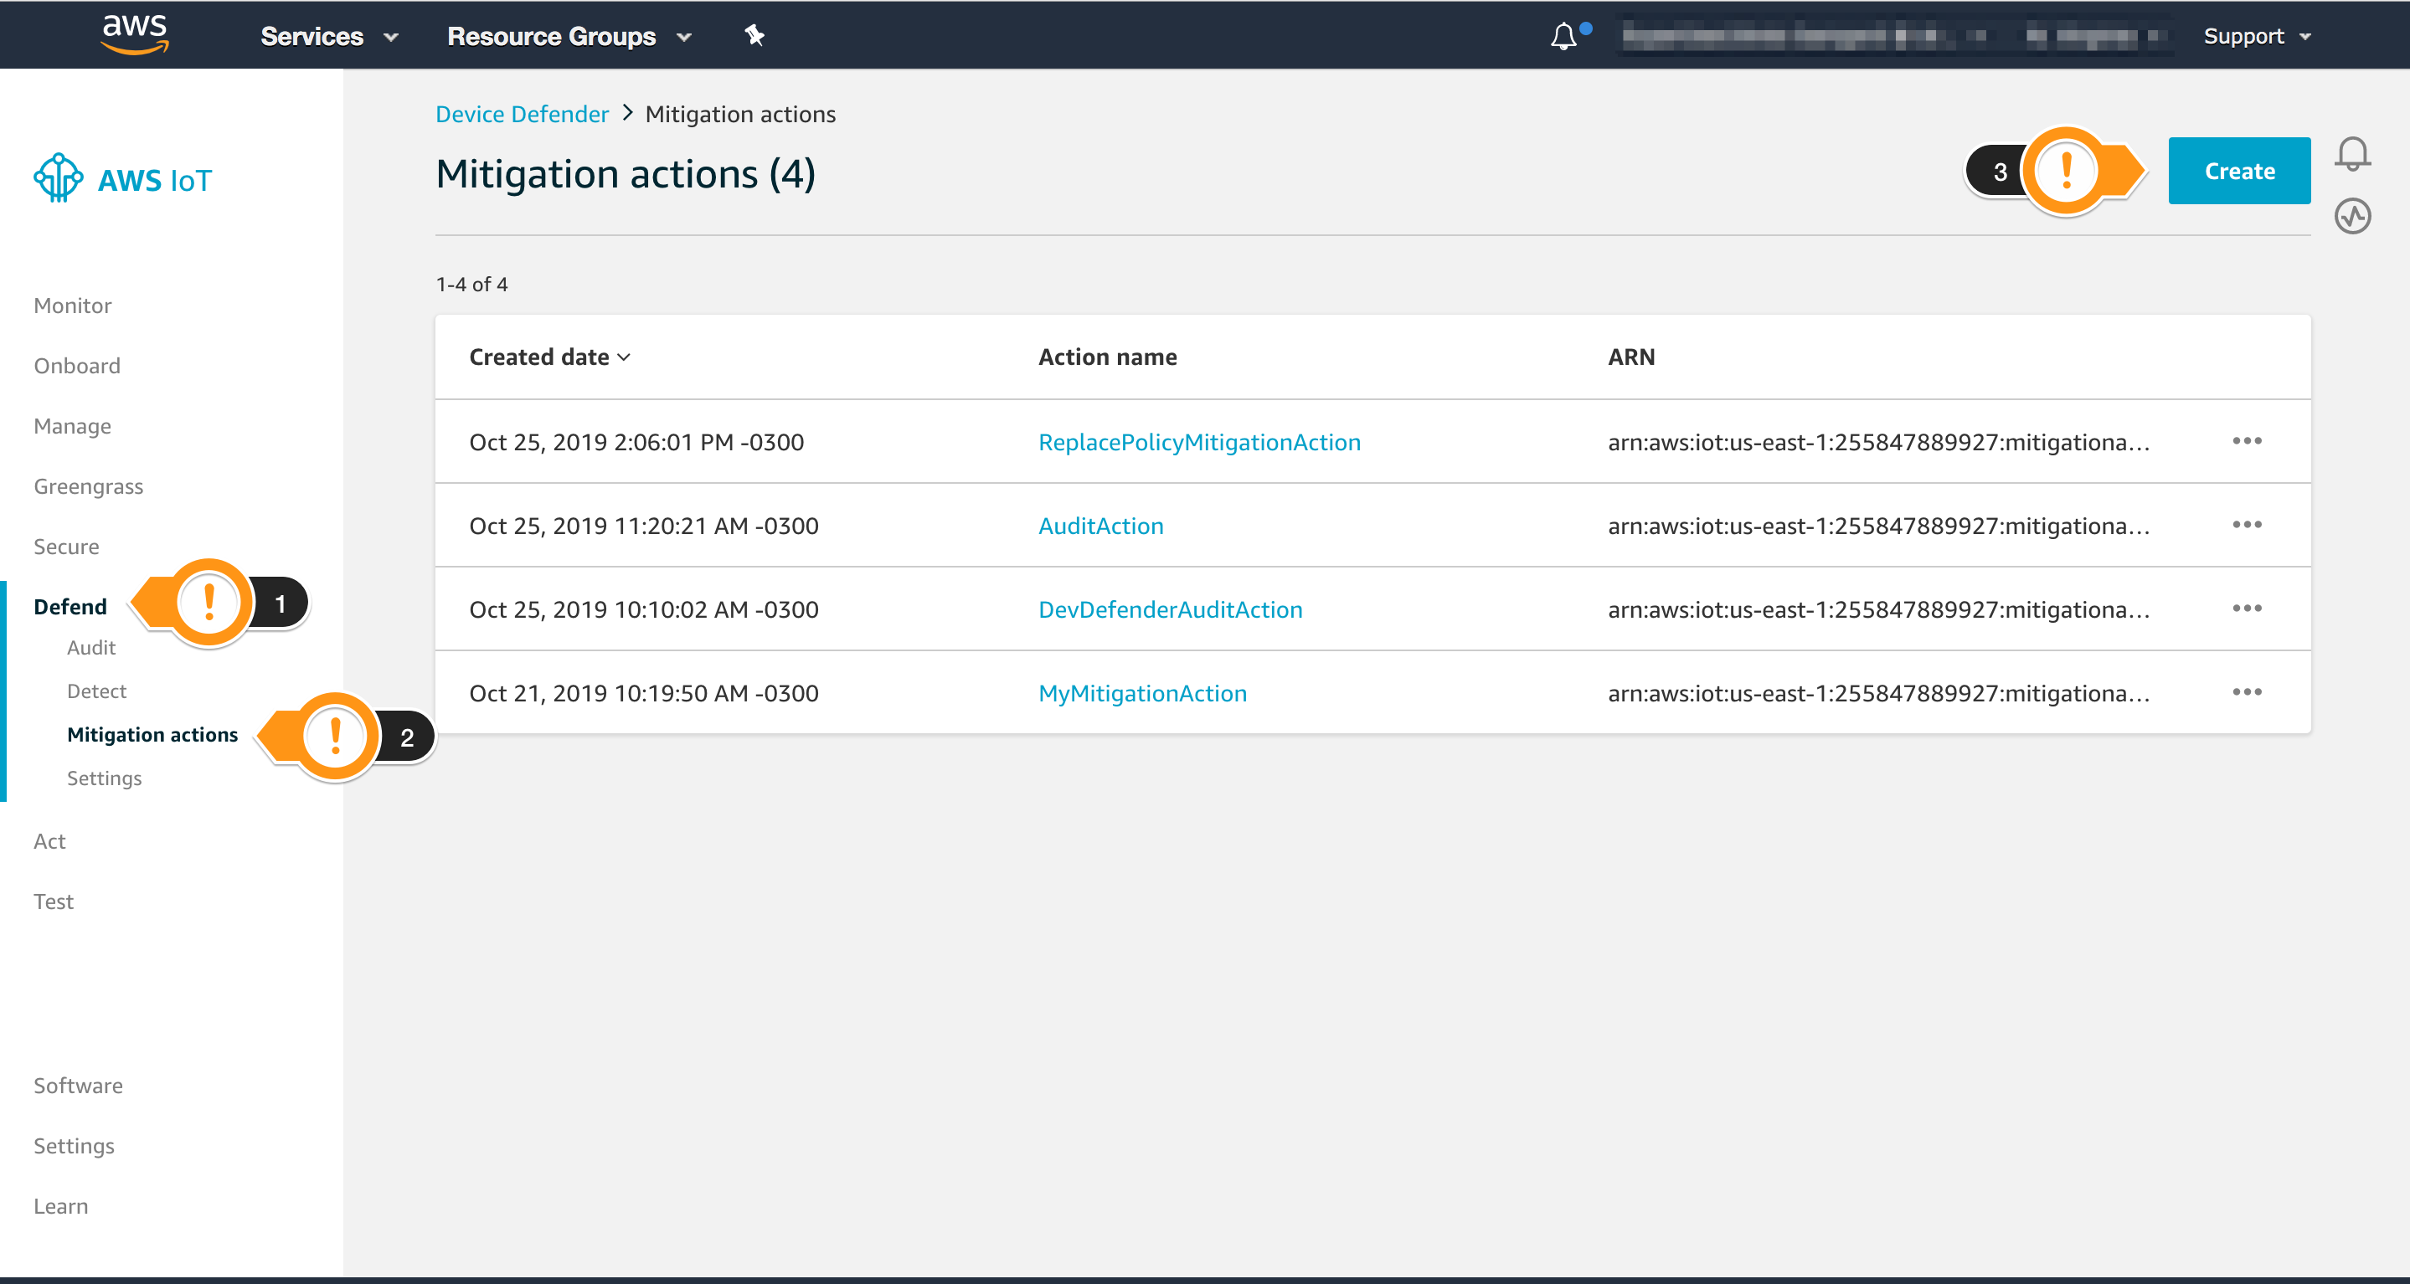Select the Defend section
The image size is (2410, 1284).
[70, 607]
